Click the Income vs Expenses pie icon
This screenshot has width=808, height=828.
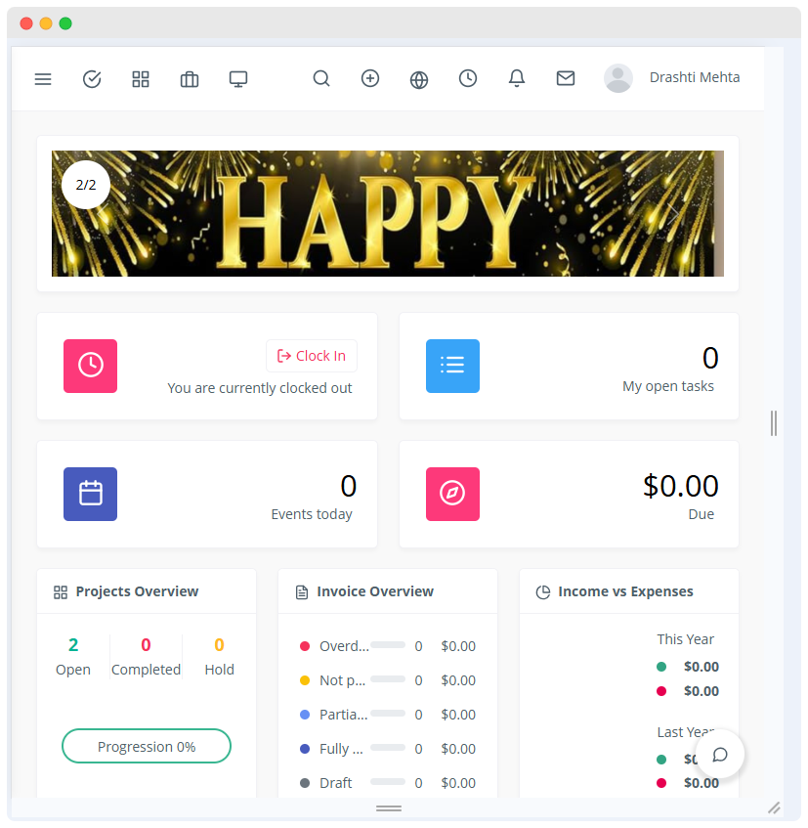(x=543, y=592)
